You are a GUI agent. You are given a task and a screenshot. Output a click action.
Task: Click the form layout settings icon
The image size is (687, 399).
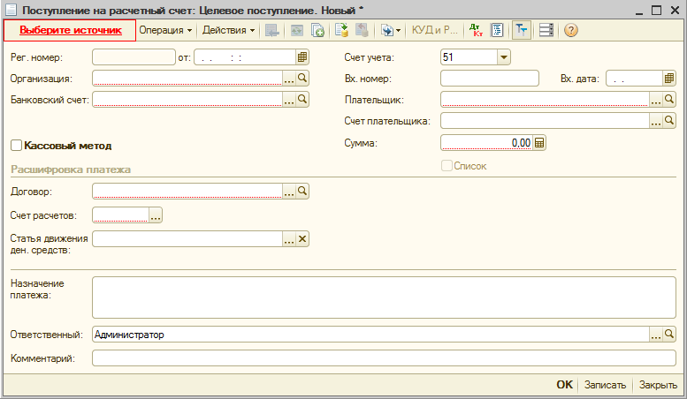546,30
